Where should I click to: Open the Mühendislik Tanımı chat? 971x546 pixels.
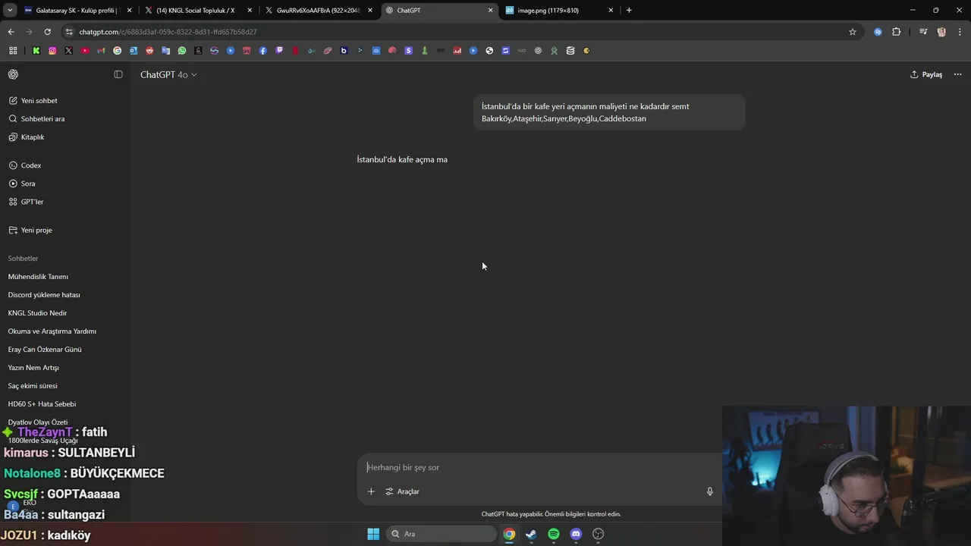[38, 277]
